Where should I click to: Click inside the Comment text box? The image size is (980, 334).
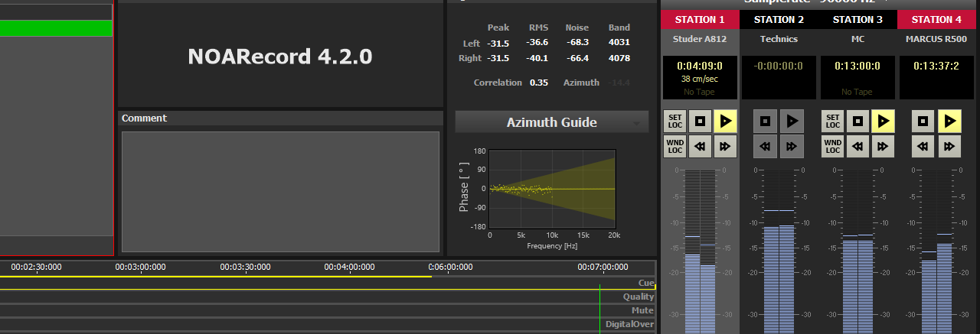pos(280,191)
